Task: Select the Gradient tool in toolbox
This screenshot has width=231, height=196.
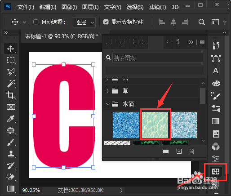Action: (x=11, y=188)
